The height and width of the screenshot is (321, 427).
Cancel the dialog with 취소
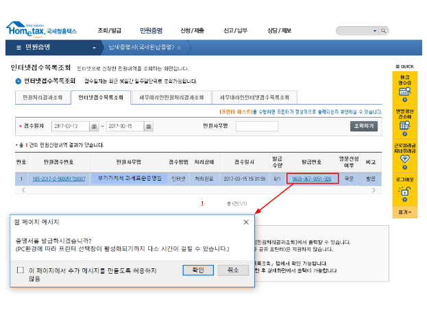(x=233, y=270)
